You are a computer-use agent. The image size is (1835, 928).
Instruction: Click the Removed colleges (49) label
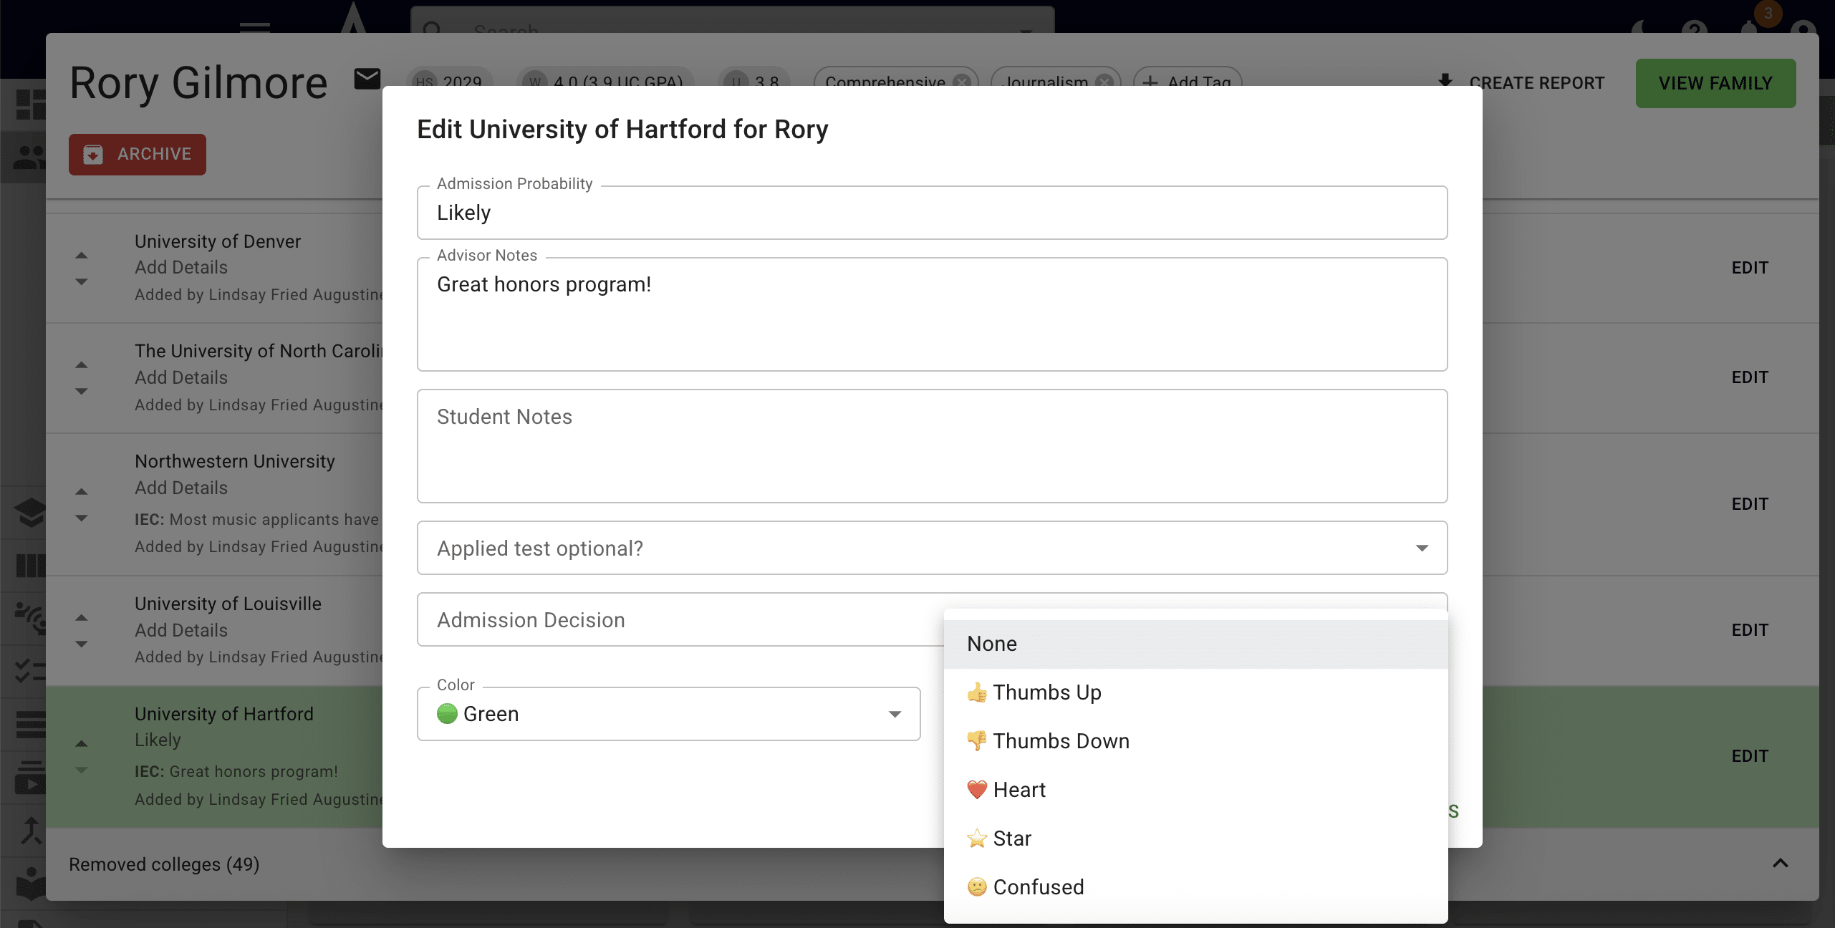pos(164,864)
